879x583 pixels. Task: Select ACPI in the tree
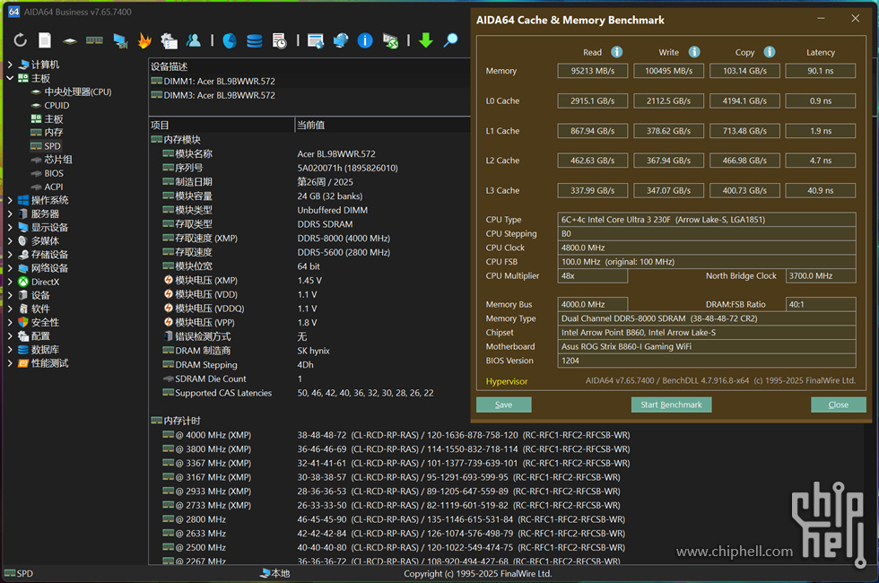(x=54, y=187)
